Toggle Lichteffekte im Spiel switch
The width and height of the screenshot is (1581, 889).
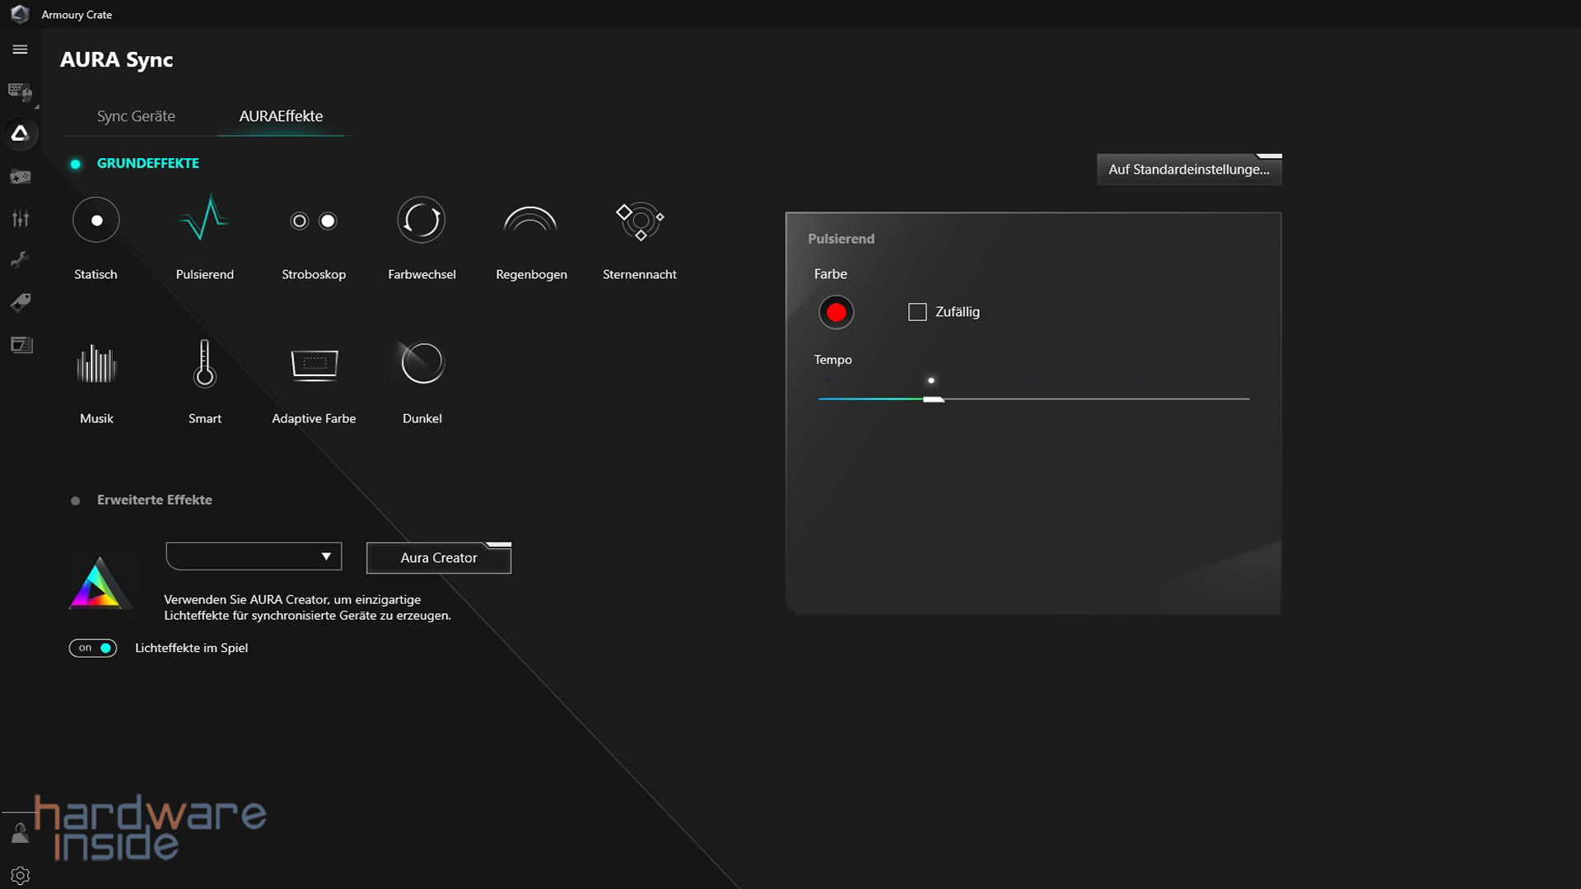tap(93, 648)
